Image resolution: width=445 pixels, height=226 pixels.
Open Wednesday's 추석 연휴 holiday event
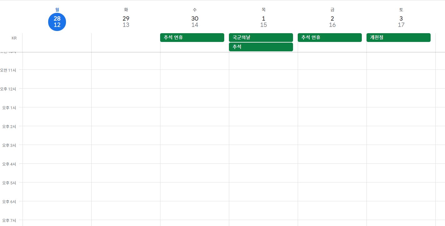point(192,38)
